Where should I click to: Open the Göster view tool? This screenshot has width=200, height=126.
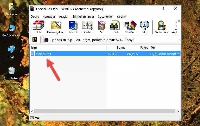[87, 27]
